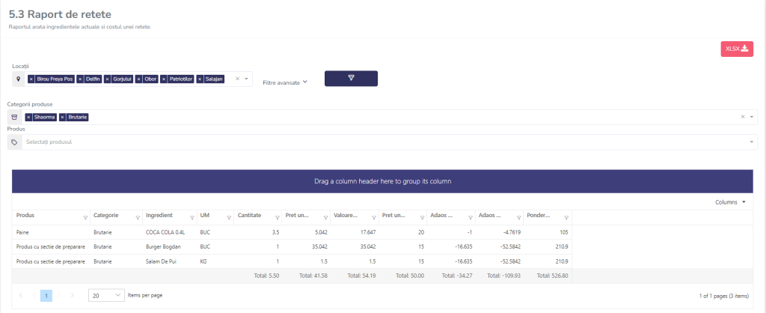
Task: Open the filter on the UM column
Action: pyautogui.click(x=227, y=217)
